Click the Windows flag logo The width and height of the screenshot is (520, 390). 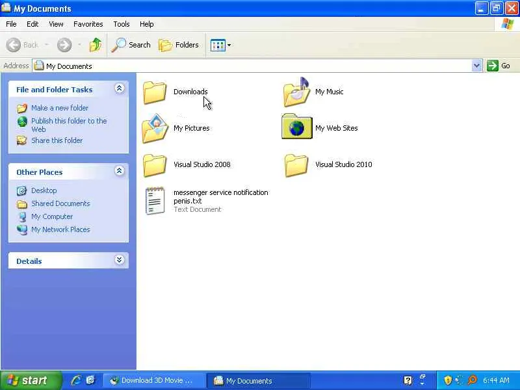pos(507,24)
